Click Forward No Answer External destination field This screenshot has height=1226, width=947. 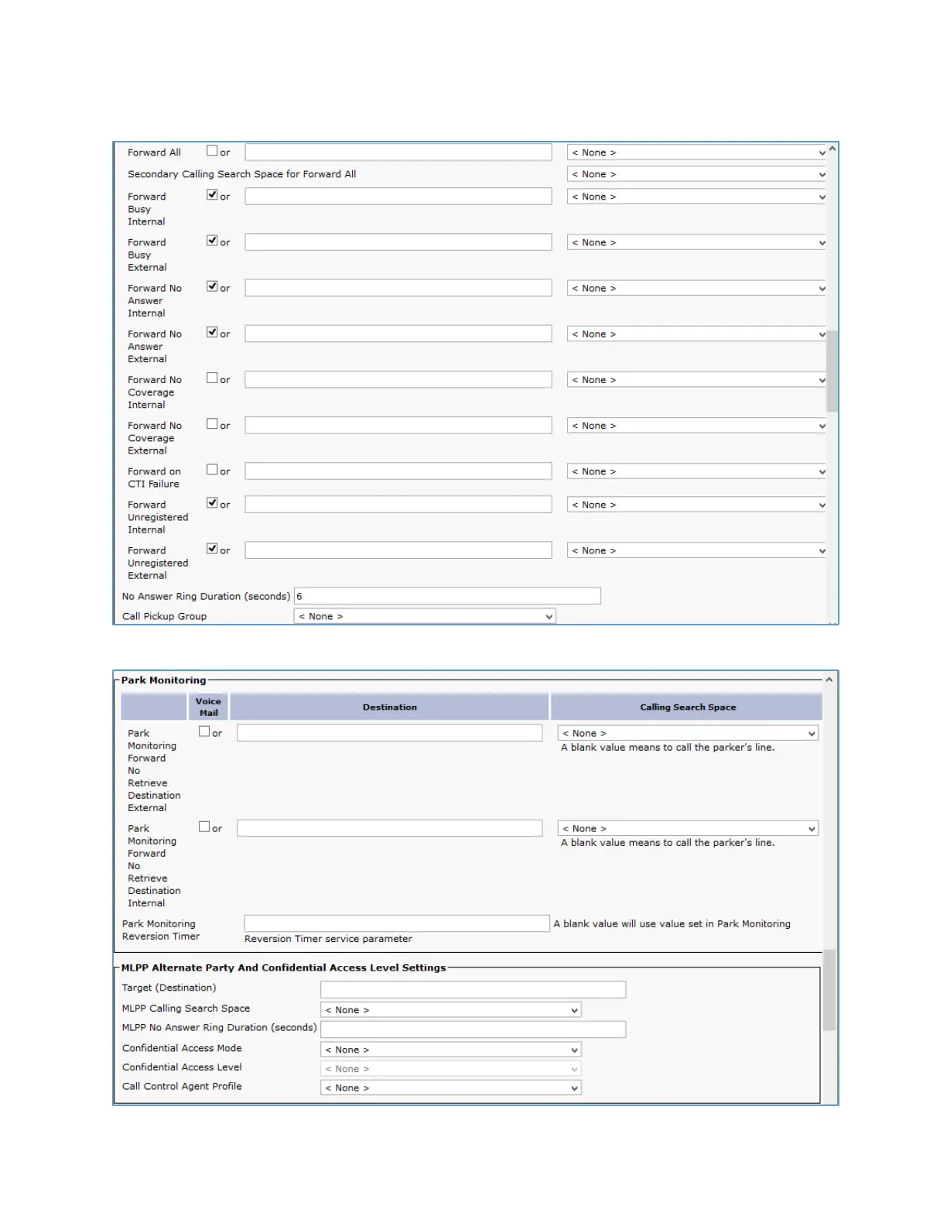(x=398, y=334)
